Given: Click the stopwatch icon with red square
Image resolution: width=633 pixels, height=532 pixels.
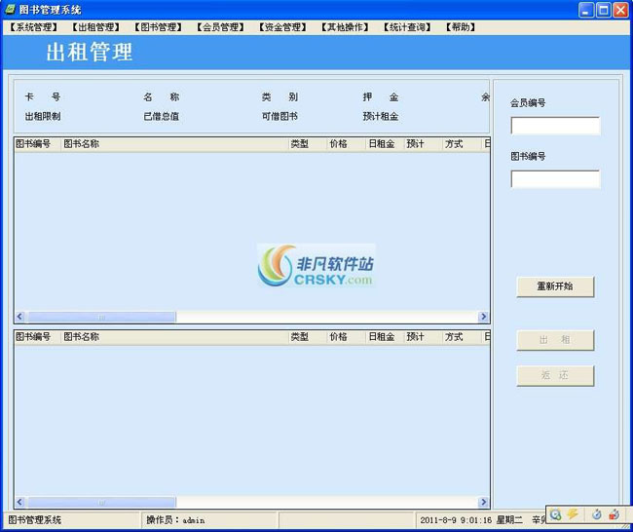Looking at the screenshot, I should point(614,514).
